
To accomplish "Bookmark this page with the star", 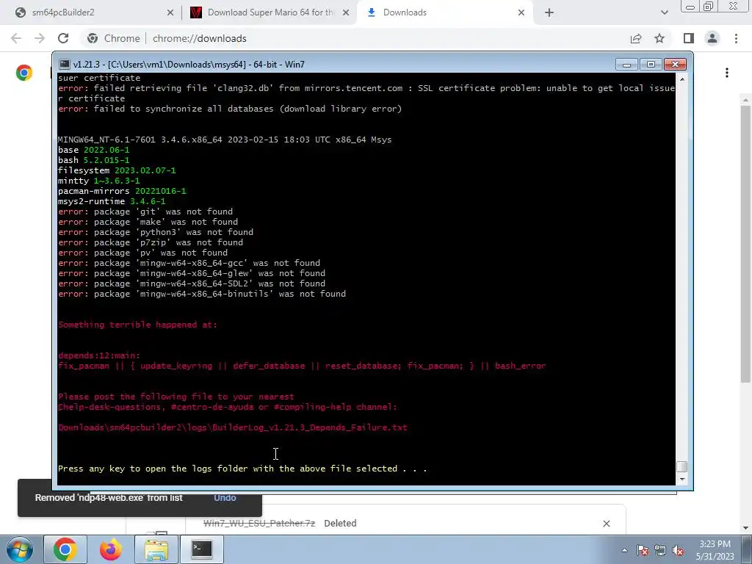I will point(659,38).
